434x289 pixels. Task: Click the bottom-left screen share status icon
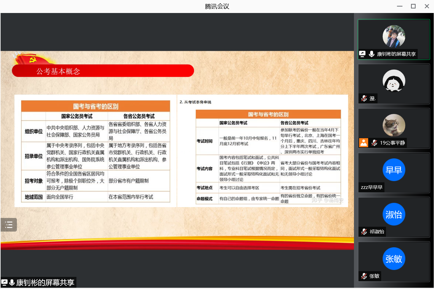(x=4, y=283)
